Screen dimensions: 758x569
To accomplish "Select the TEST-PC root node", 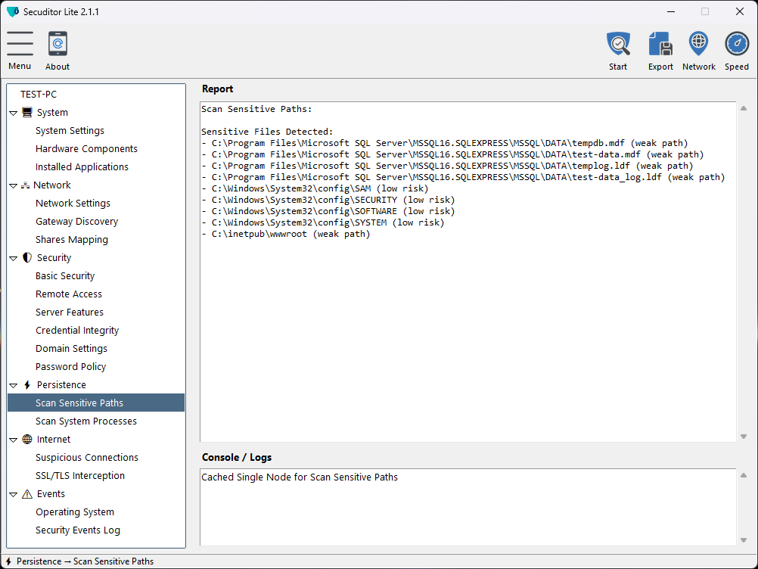I will (39, 95).
